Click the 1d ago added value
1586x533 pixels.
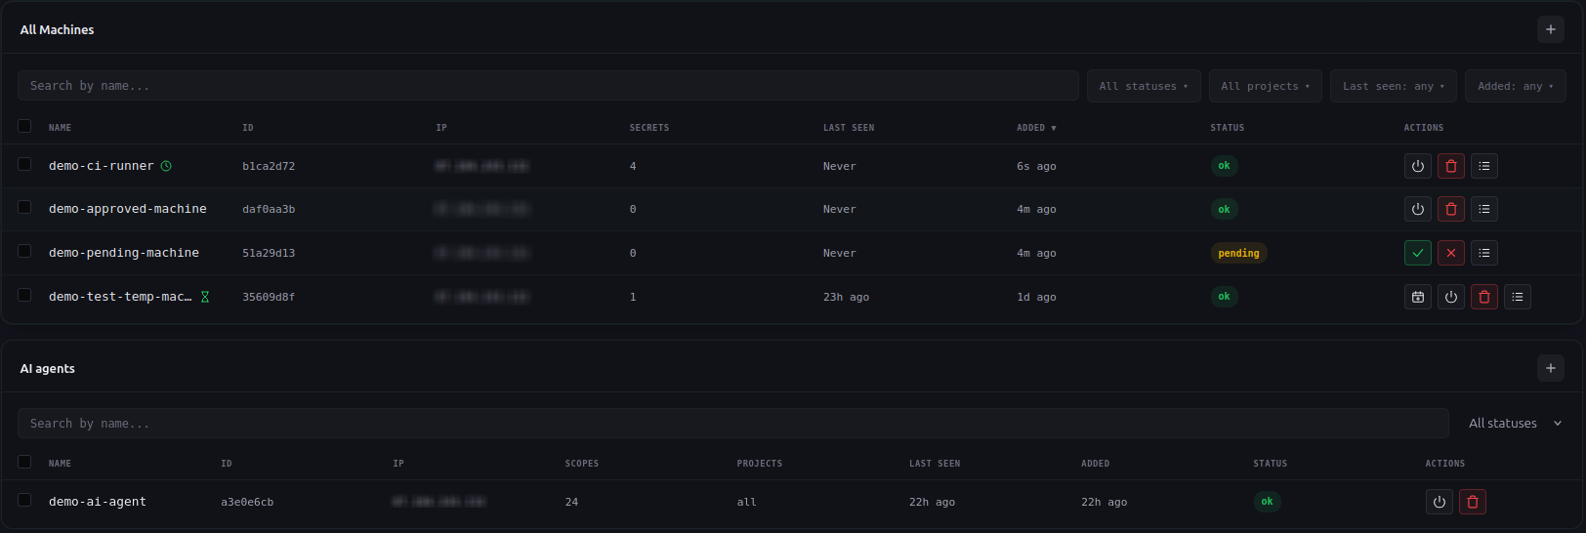[x=1036, y=297]
